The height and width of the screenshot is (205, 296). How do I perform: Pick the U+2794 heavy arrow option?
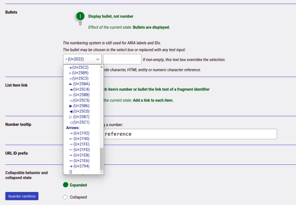point(81,166)
